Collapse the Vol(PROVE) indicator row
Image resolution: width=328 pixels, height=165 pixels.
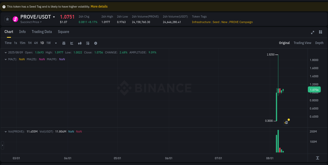coord(6,131)
